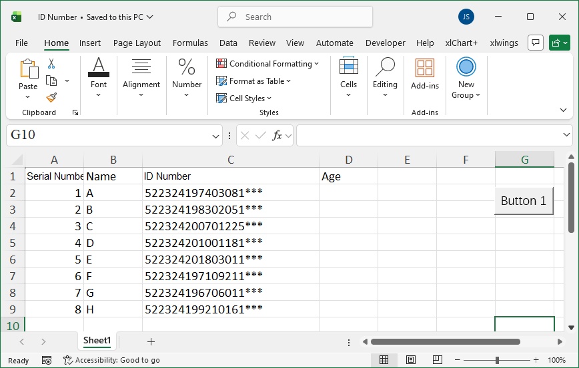Click the Insert Function fx icon

(x=277, y=136)
